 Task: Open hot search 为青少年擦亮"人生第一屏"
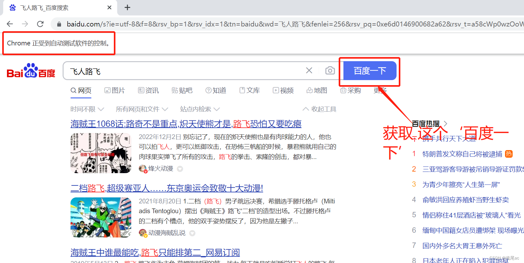pyautogui.click(x=461, y=185)
